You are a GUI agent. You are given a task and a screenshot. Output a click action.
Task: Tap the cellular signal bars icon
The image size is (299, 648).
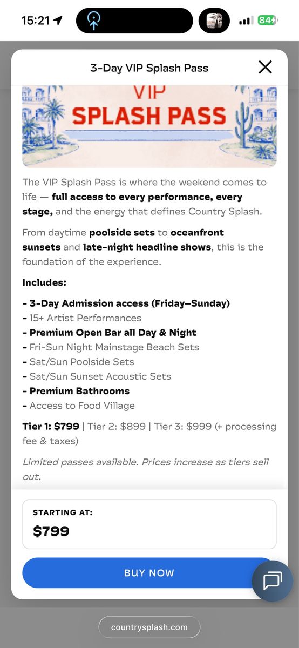246,21
